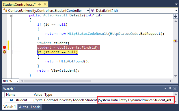Click the Type column header
This screenshot has height=111, width=179.
pos(48,95)
